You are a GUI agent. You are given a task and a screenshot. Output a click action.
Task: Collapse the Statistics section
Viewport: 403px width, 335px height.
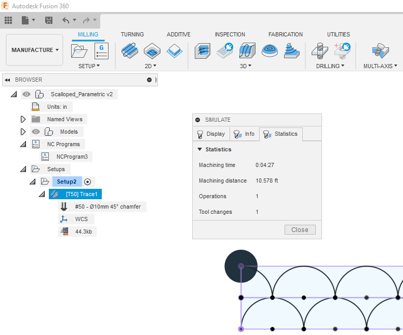tap(200, 149)
